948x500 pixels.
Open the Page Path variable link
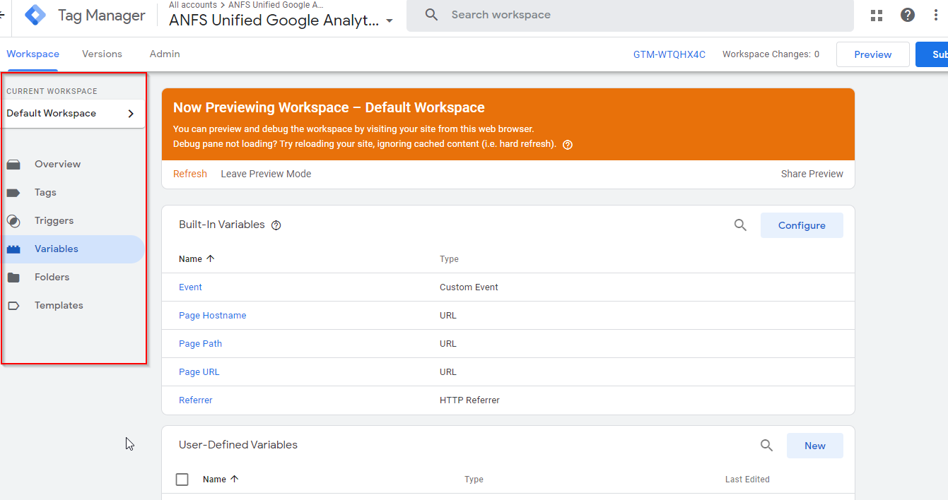pos(200,343)
